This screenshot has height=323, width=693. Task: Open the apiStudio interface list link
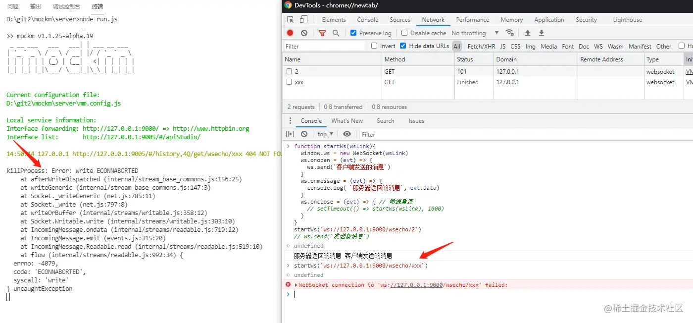pyautogui.click(x=142, y=137)
